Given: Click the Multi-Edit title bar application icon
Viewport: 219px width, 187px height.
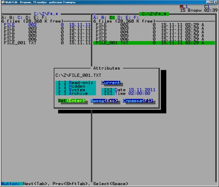Looking at the screenshot, I should [3, 2].
